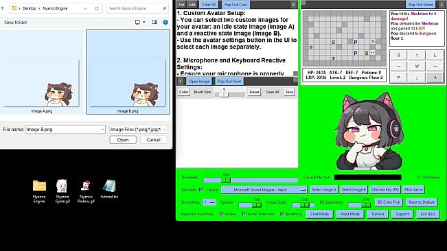447x251 pixels.
Task: Click the Threshold slider
Action: pyautogui.click(x=251, y=180)
